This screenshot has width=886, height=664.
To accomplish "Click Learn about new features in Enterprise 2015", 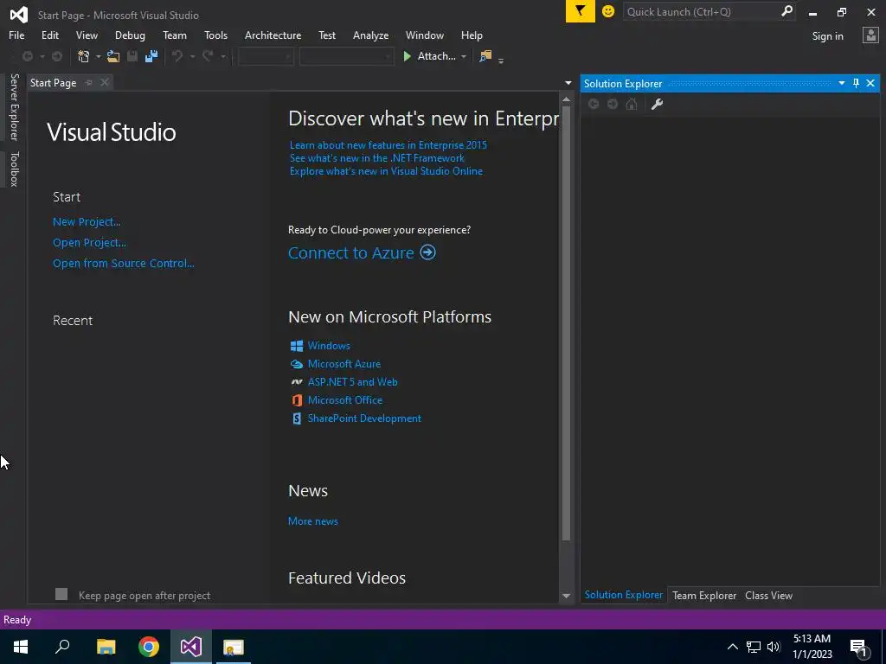I will point(388,145).
